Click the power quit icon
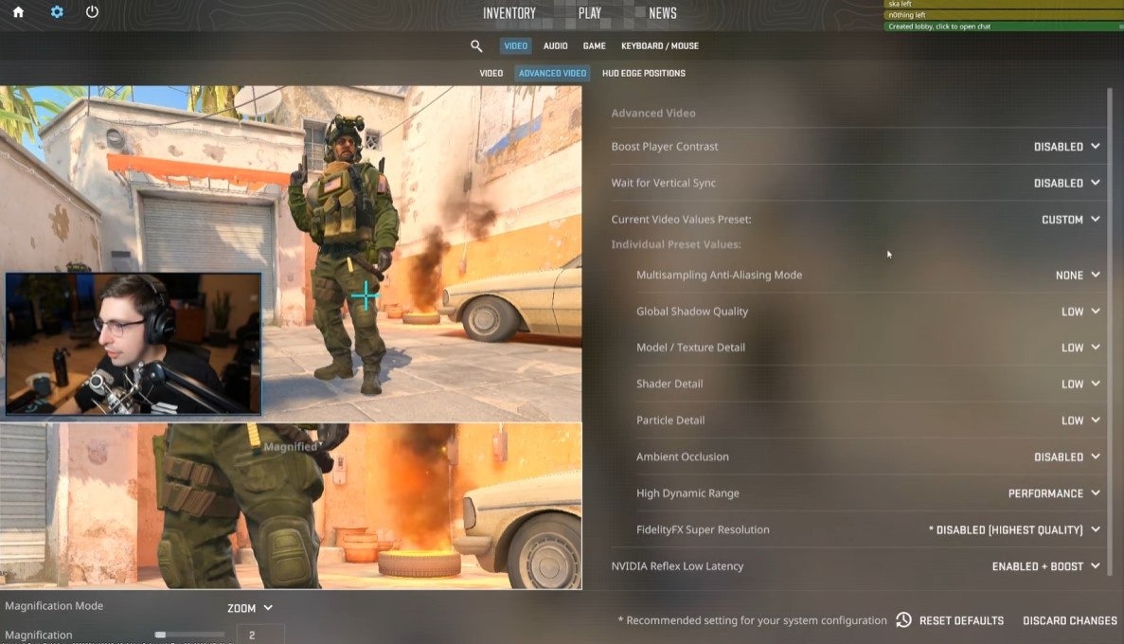This screenshot has height=644, width=1124. coord(92,11)
